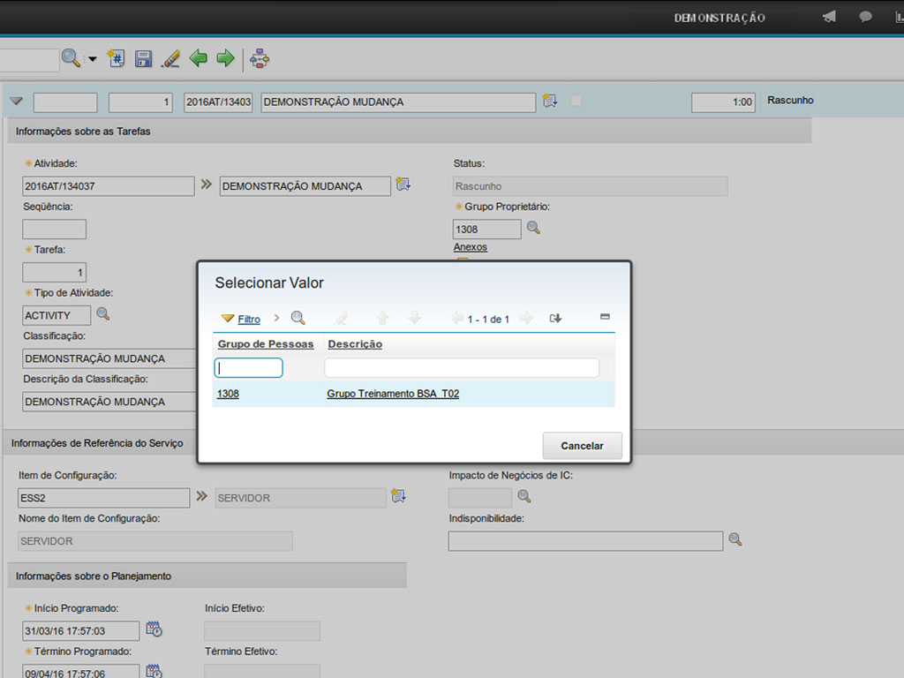The width and height of the screenshot is (904, 678).
Task: Select group 1308 link in the list
Action: [x=228, y=394]
